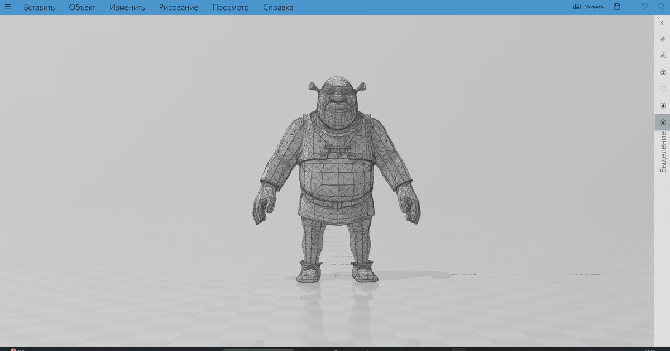Select the first circular selection tool icon
This screenshot has height=351, width=670.
(662, 72)
